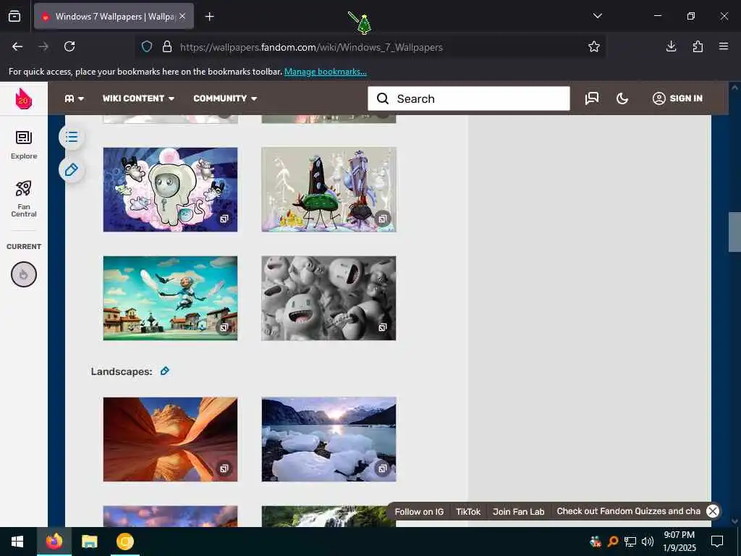Open the icy lake sunset landscape wallpaper
The width and height of the screenshot is (741, 556).
[329, 439]
